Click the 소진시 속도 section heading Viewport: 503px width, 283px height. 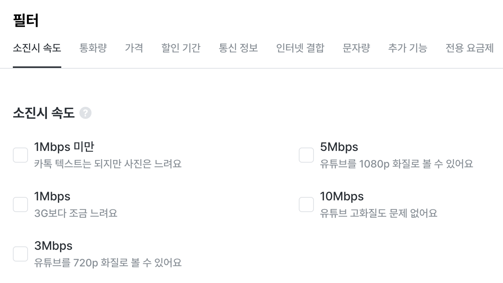(43, 113)
